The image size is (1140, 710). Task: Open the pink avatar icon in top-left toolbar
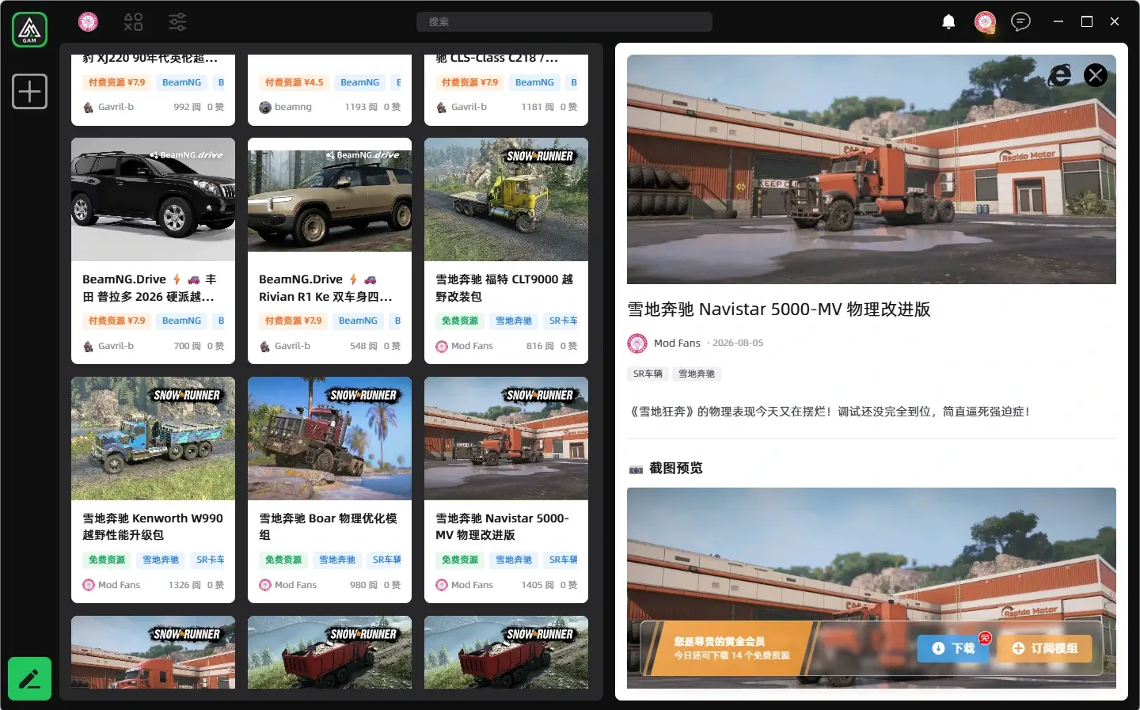point(88,21)
